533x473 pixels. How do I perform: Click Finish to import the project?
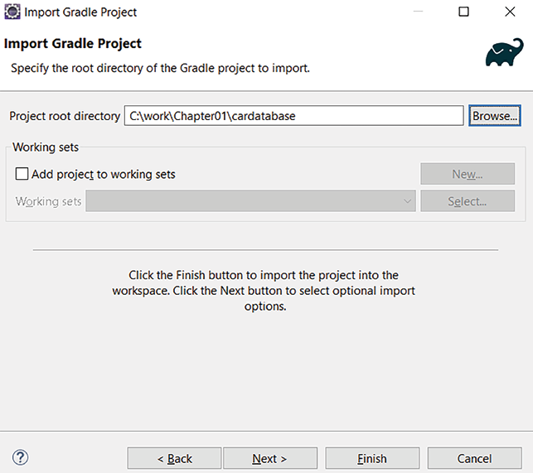tap(372, 458)
